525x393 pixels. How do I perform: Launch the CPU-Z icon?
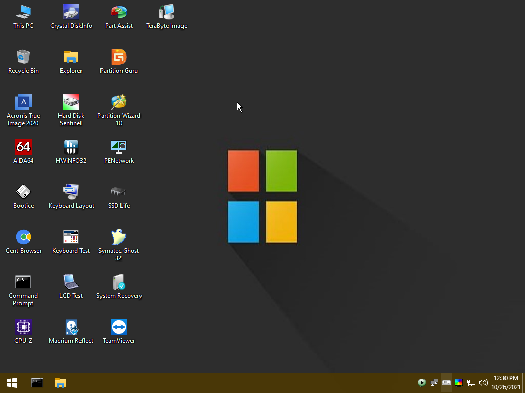tap(24, 332)
